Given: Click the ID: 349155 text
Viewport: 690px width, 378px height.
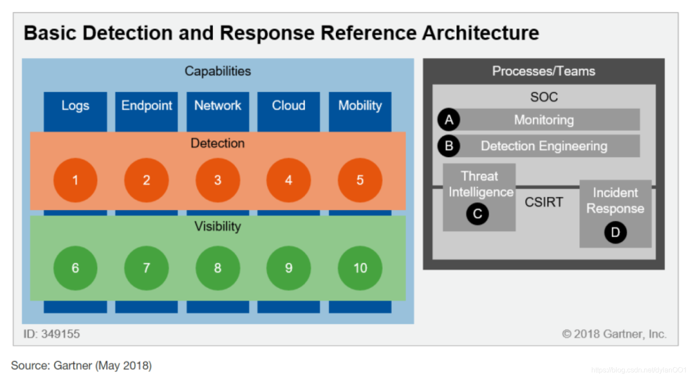Looking at the screenshot, I should [52, 334].
